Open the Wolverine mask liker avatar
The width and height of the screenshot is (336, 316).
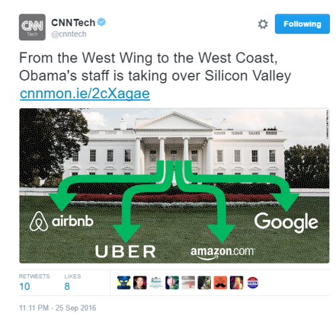[124, 282]
